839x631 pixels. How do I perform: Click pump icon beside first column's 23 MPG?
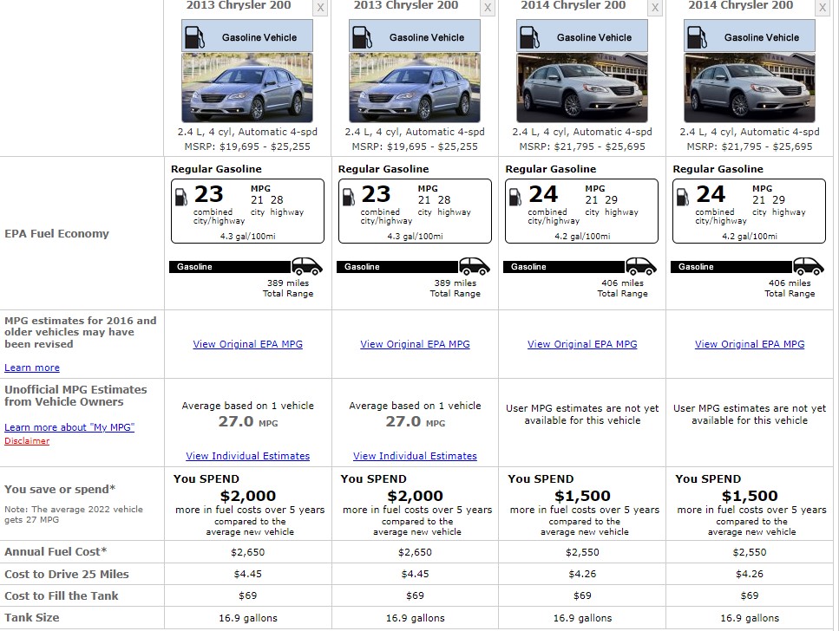pyautogui.click(x=181, y=197)
